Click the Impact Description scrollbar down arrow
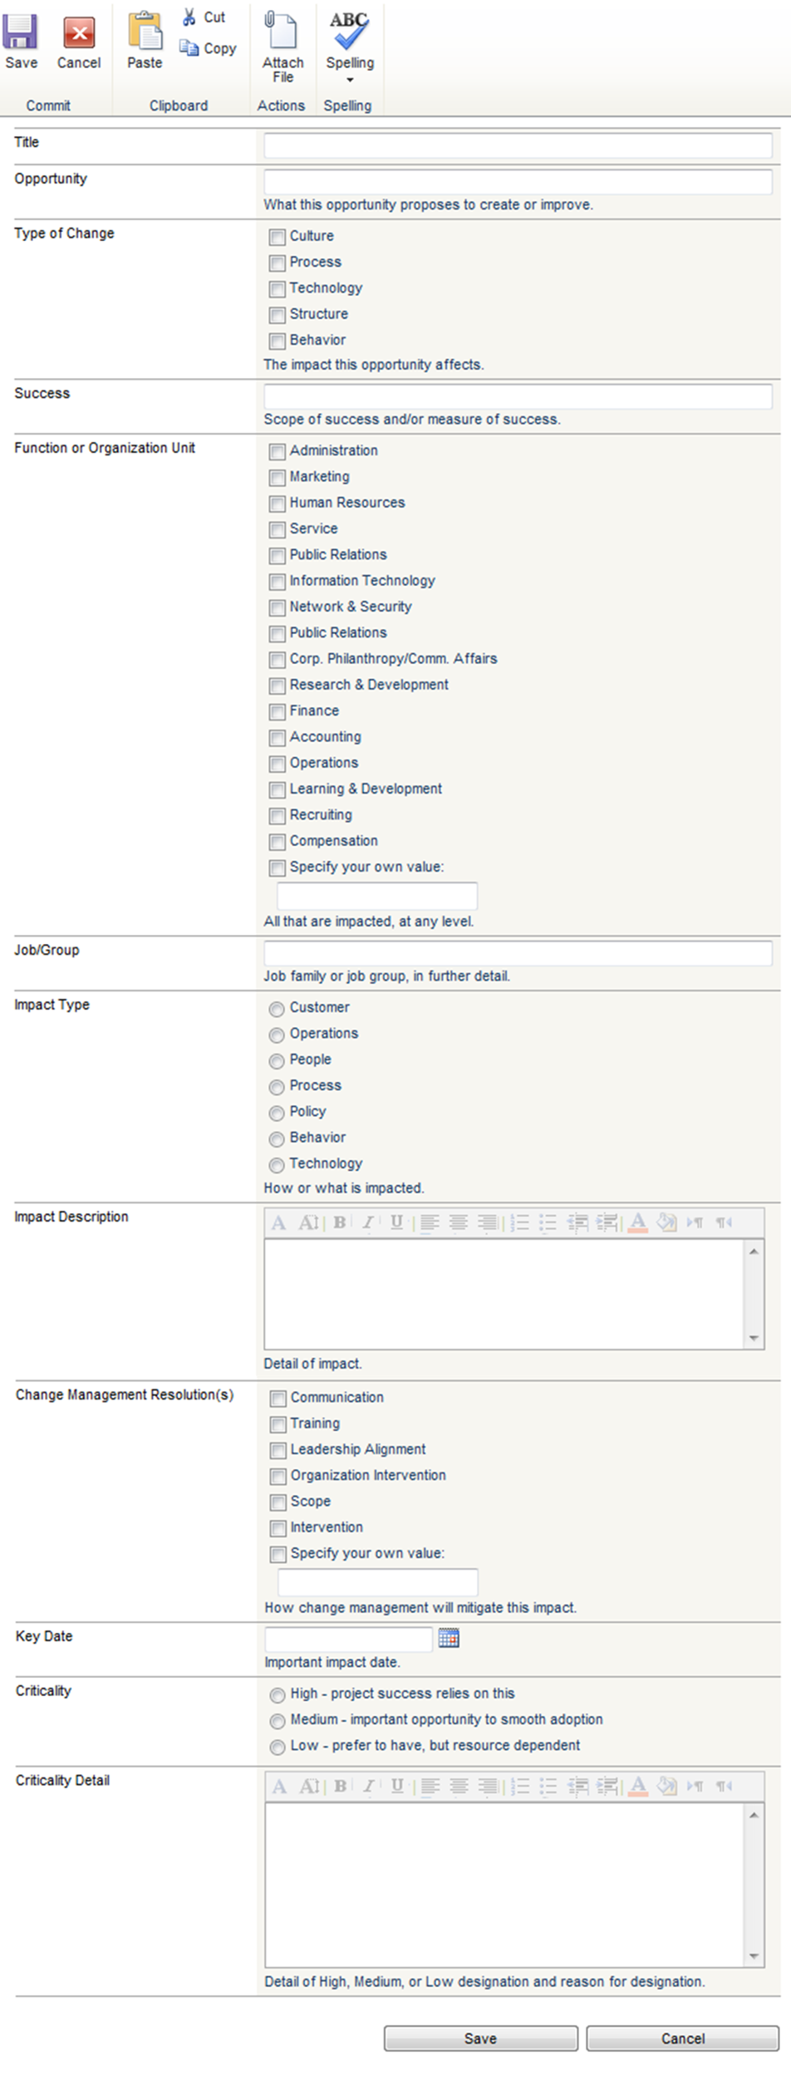 754,1338
